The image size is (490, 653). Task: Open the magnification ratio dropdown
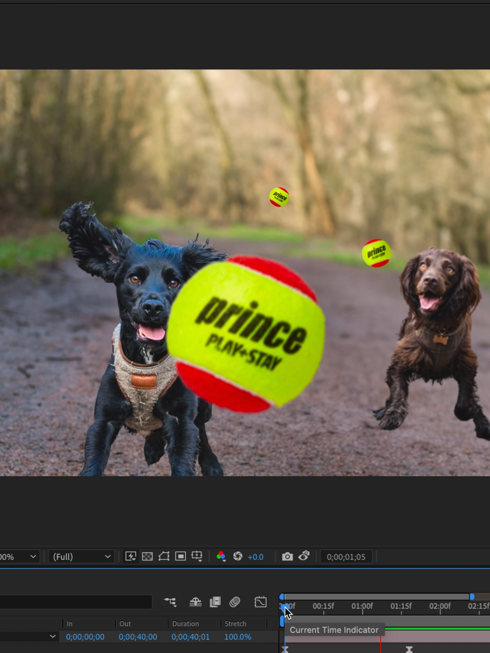pos(19,557)
